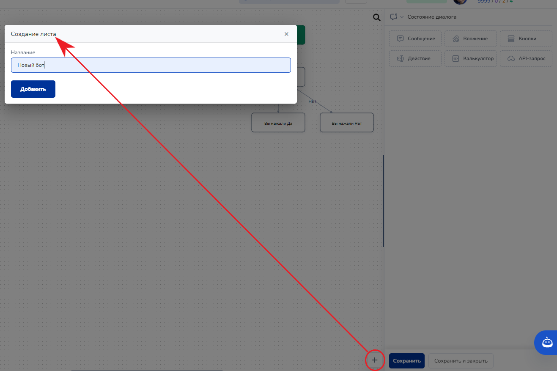The image size is (557, 371).
Task: Click the user avatar in header
Action: coord(460,1)
